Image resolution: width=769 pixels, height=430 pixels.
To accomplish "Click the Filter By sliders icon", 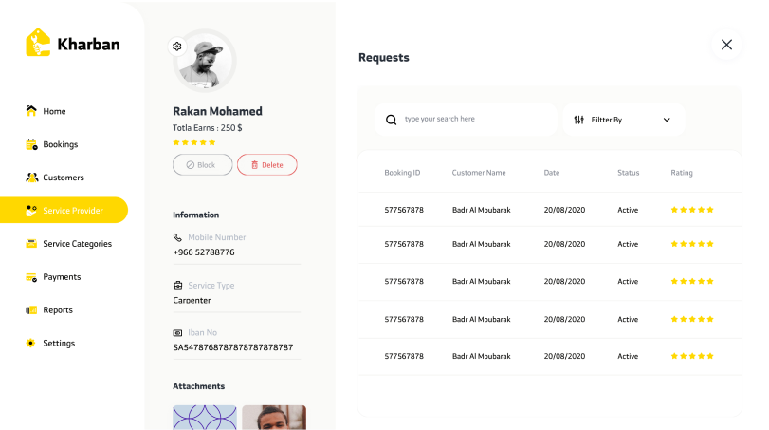I will click(578, 120).
